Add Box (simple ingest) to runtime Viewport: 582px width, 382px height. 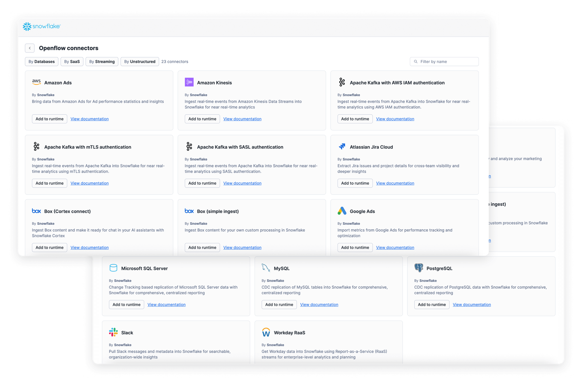tap(202, 247)
